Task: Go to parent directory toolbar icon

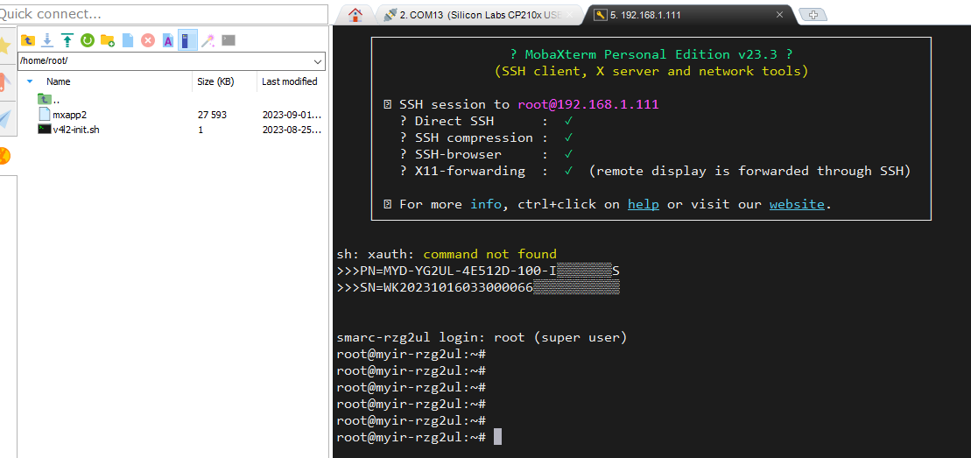Action: pyautogui.click(x=27, y=41)
